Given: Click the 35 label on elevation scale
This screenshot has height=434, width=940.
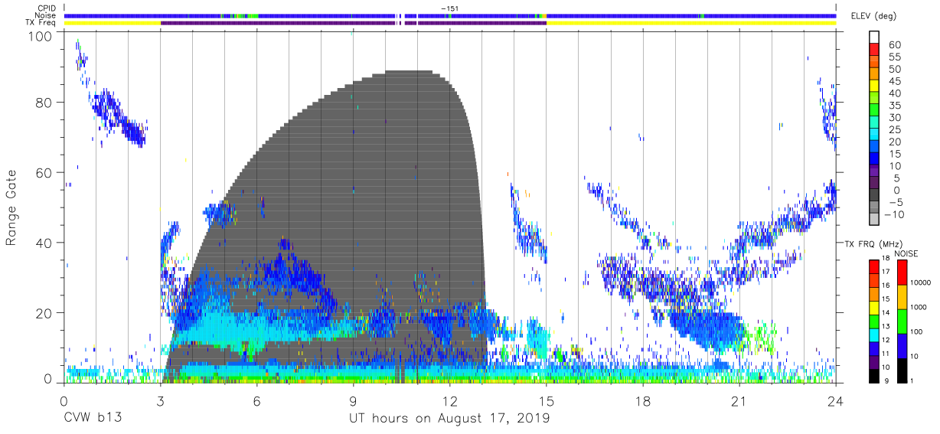Looking at the screenshot, I should coord(894,106).
